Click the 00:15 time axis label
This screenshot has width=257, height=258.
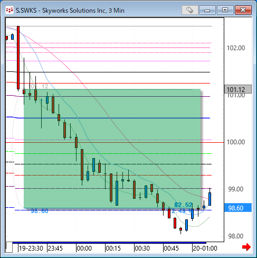coord(113,248)
